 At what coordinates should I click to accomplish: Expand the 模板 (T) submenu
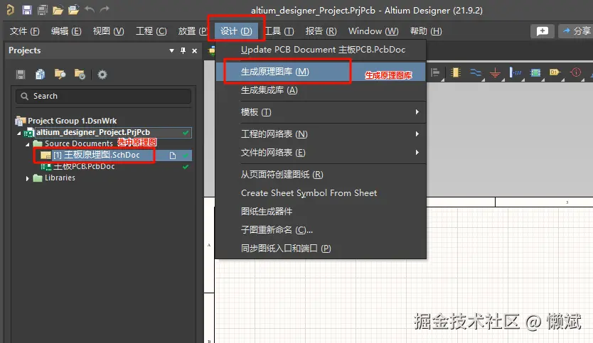417,111
